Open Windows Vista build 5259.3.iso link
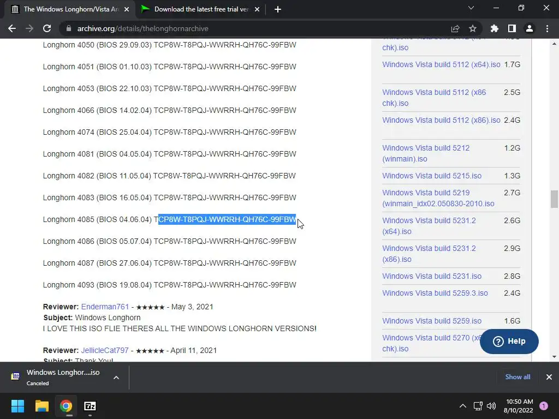The image size is (559, 419). tap(435, 293)
